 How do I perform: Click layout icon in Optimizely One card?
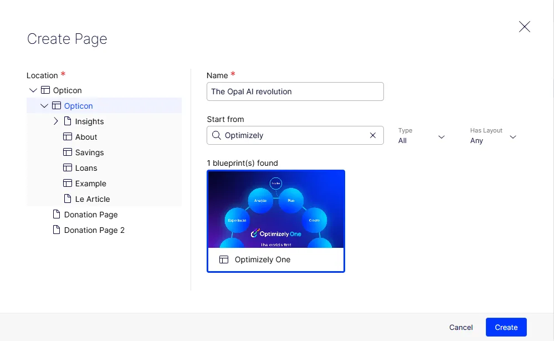coord(224,259)
